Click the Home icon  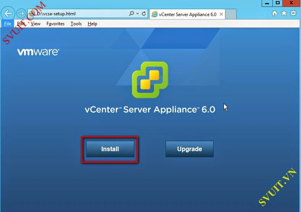tap(275, 13)
